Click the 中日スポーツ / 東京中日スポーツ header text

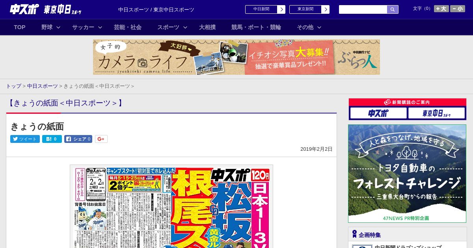pos(156,9)
